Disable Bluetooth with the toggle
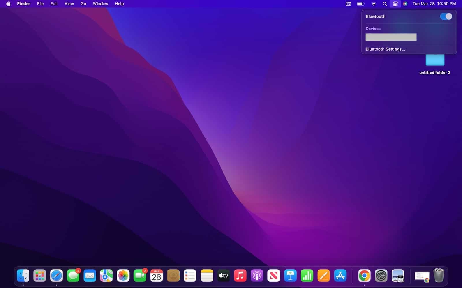Viewport: 462px width, 288px height. point(446,16)
